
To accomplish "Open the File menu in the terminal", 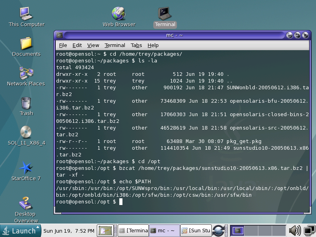I will pos(63,45).
